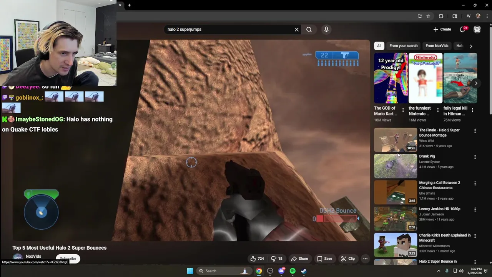
Task: Bookmark this page with the star icon
Action: coord(428,16)
